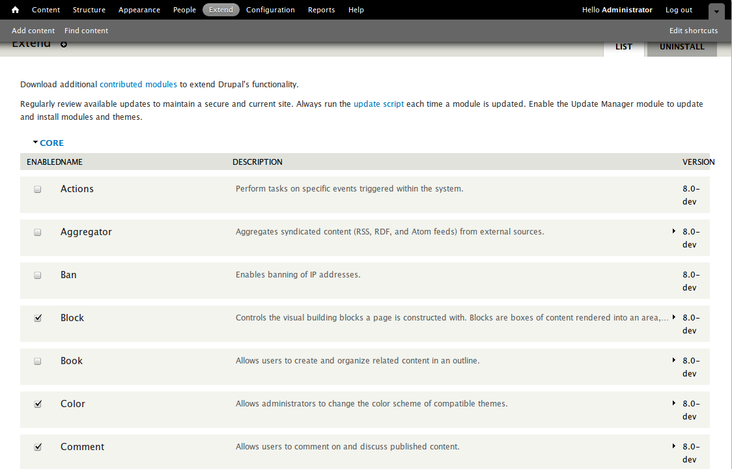This screenshot has width=732, height=469.
Task: Uncheck the Comment module checkbox
Action: pos(38,447)
